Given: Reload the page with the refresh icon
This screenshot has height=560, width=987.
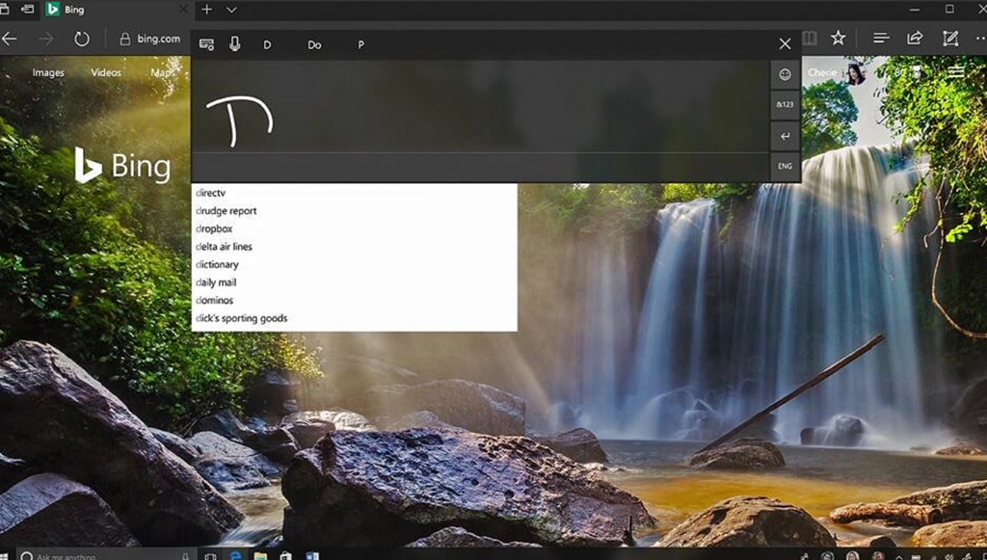Looking at the screenshot, I should [82, 39].
